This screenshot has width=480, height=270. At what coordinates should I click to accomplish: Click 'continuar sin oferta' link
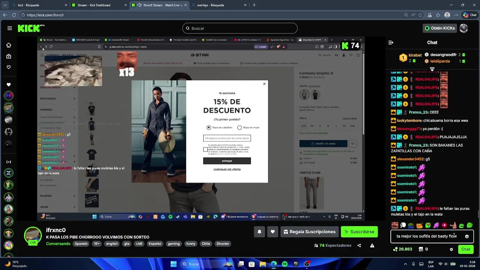[227, 169]
